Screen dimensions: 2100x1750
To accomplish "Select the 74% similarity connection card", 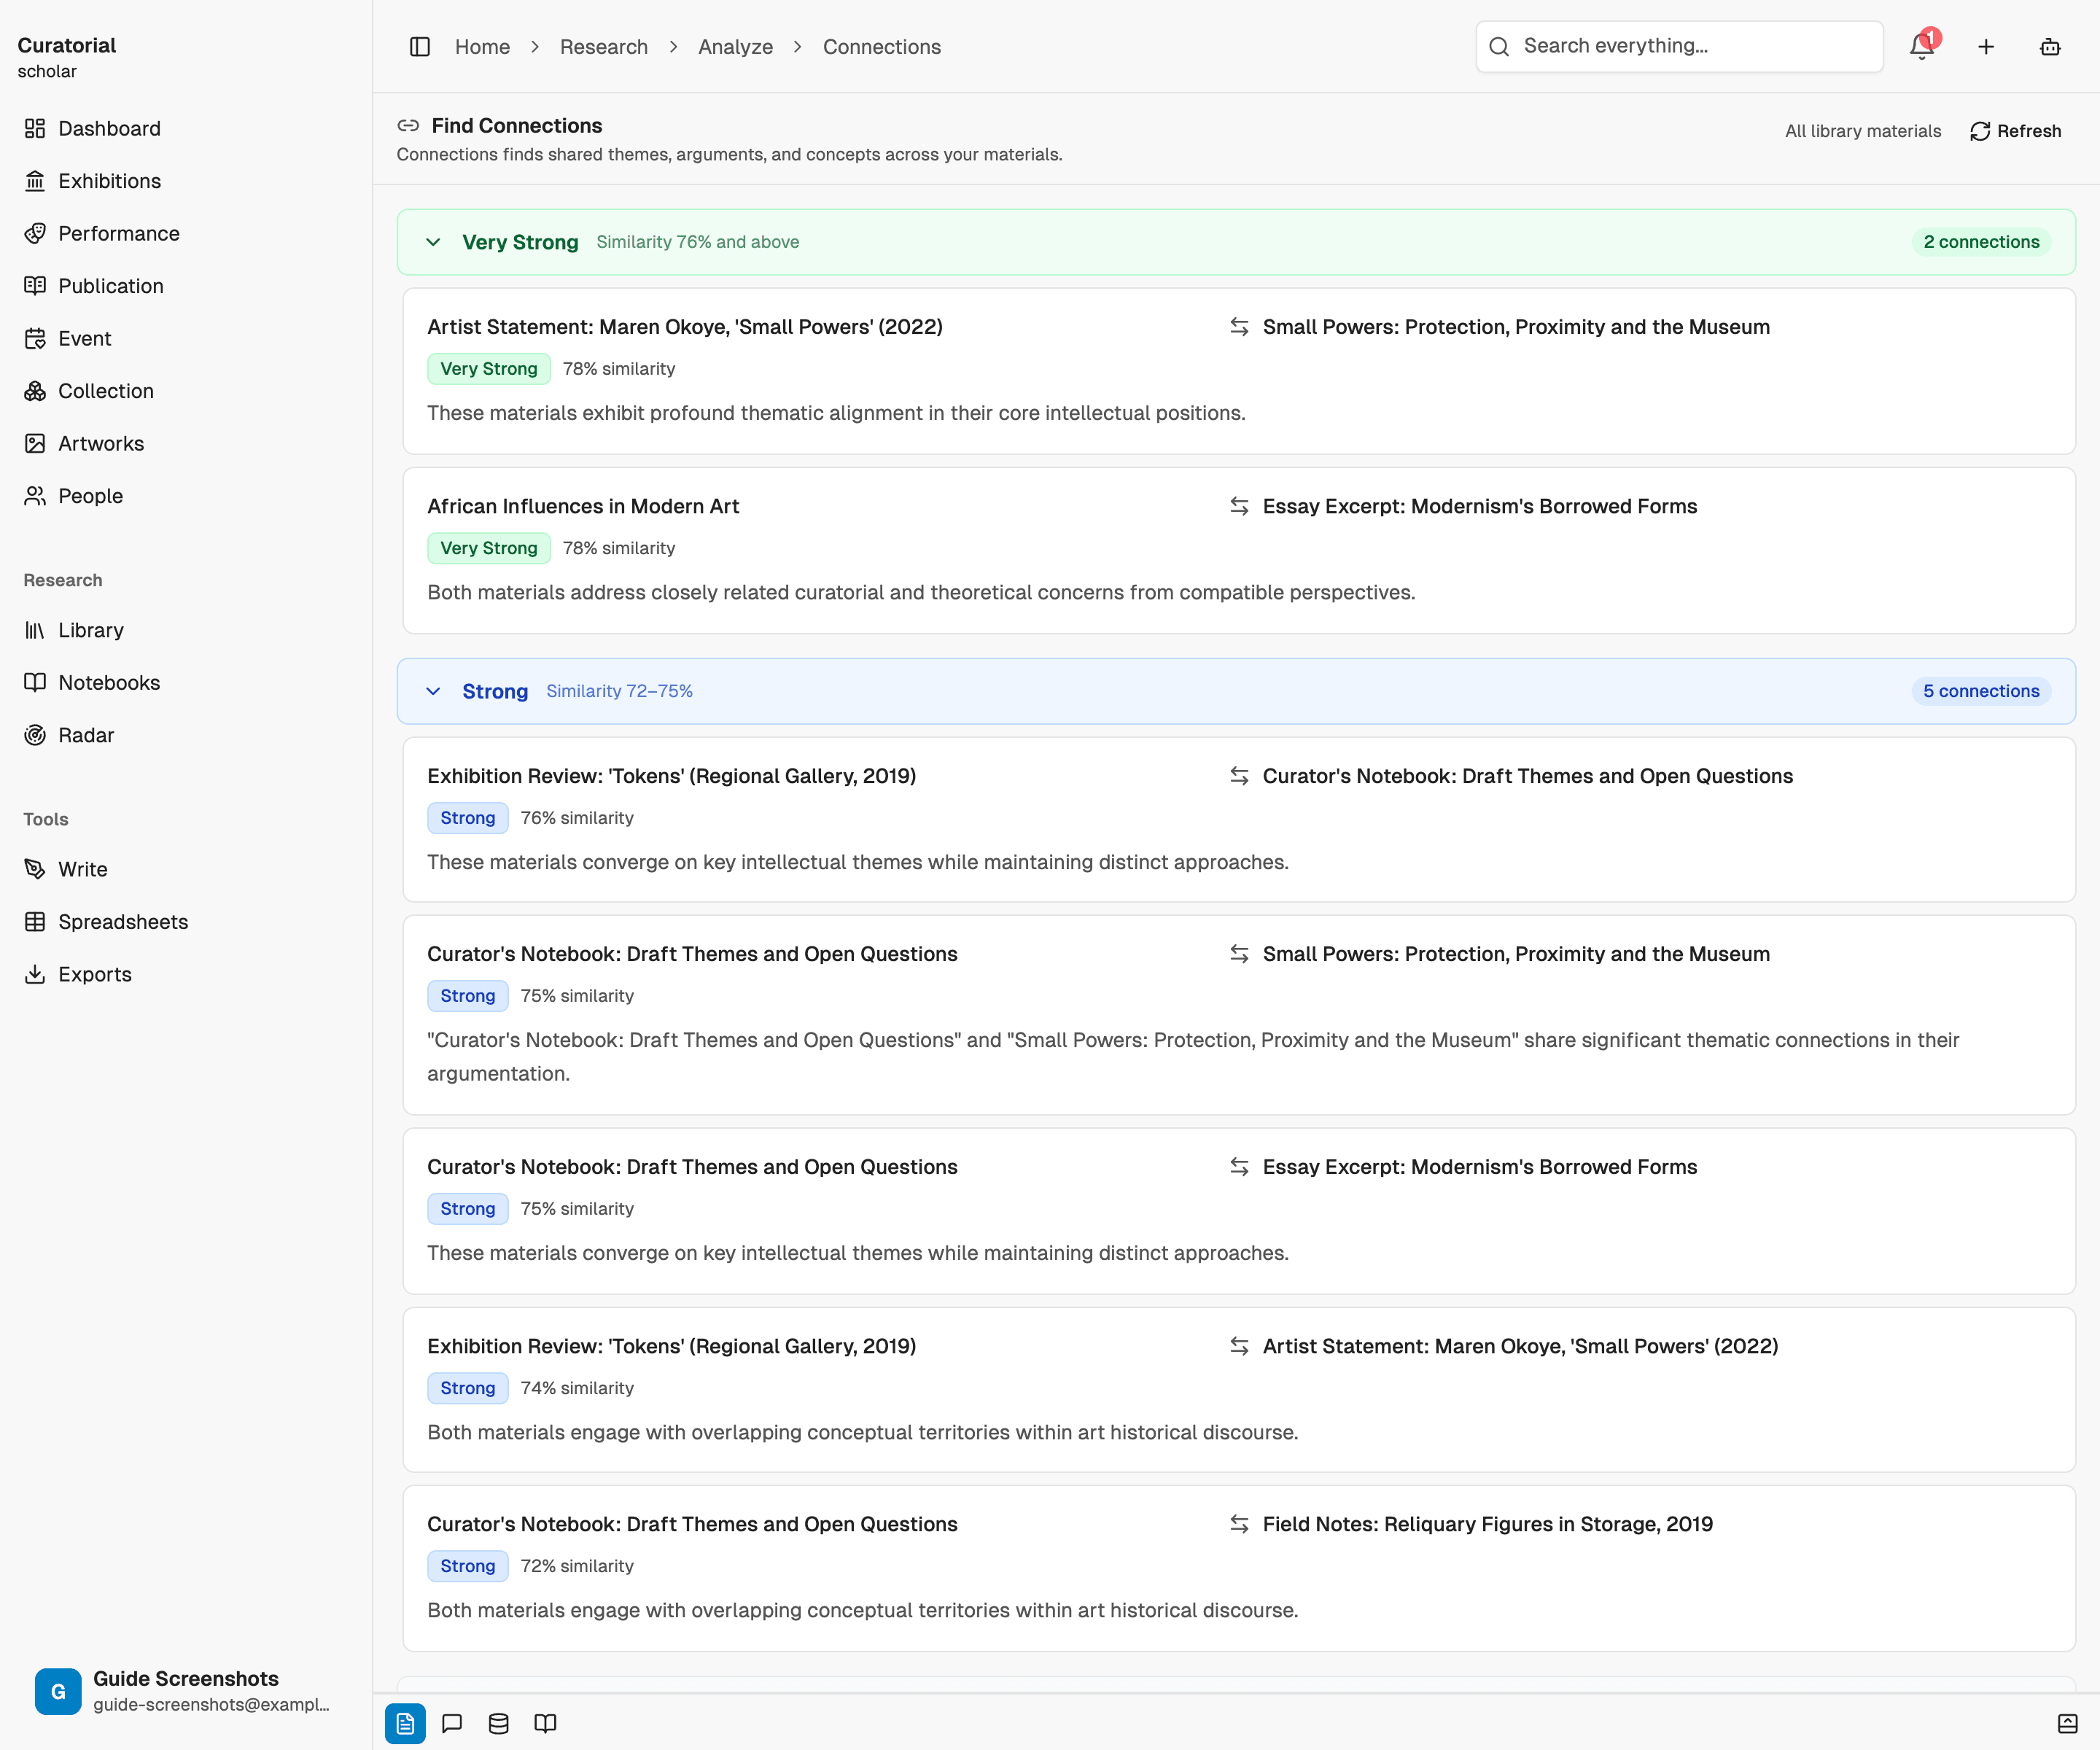I will [1238, 1389].
